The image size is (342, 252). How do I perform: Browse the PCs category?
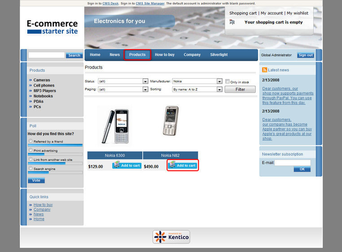[x=37, y=107]
